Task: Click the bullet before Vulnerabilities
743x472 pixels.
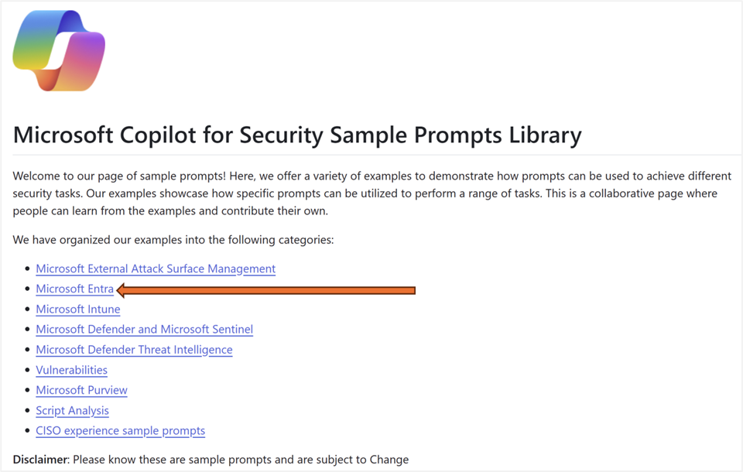Action: (28, 370)
